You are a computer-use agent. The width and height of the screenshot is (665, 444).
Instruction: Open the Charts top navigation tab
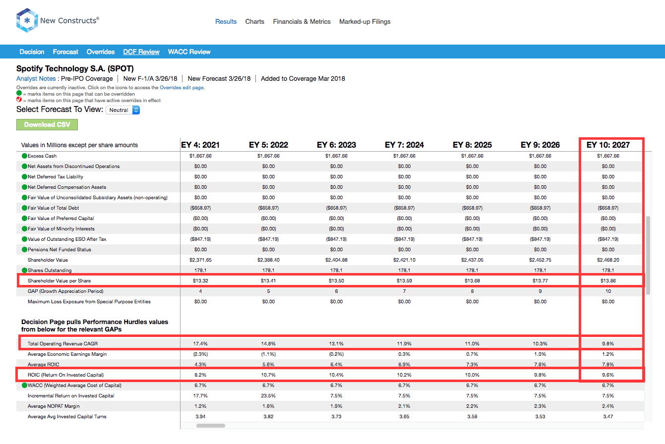[255, 22]
